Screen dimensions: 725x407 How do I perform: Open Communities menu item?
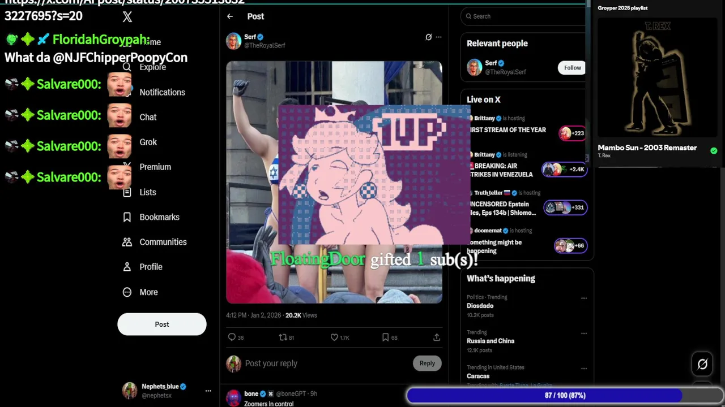click(x=163, y=242)
